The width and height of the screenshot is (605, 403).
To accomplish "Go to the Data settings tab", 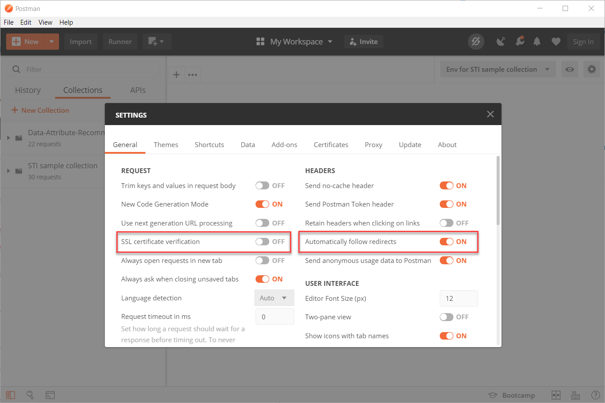I will 248,144.
